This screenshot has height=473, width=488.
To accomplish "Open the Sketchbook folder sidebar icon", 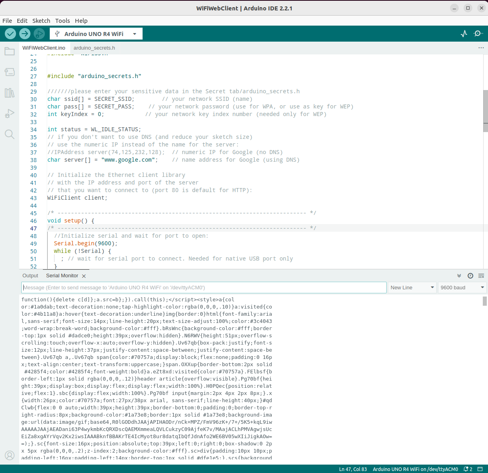I will [x=10, y=51].
